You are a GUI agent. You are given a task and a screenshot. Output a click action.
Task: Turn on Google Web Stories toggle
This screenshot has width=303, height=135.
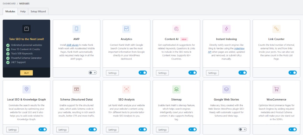(242, 129)
